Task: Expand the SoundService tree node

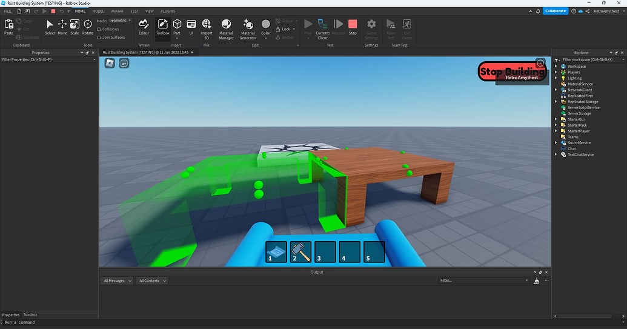Action: [x=556, y=143]
